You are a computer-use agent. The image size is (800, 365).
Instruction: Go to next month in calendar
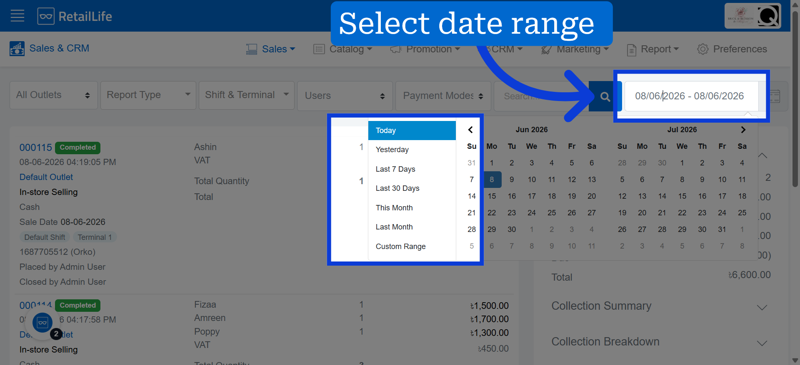click(743, 130)
